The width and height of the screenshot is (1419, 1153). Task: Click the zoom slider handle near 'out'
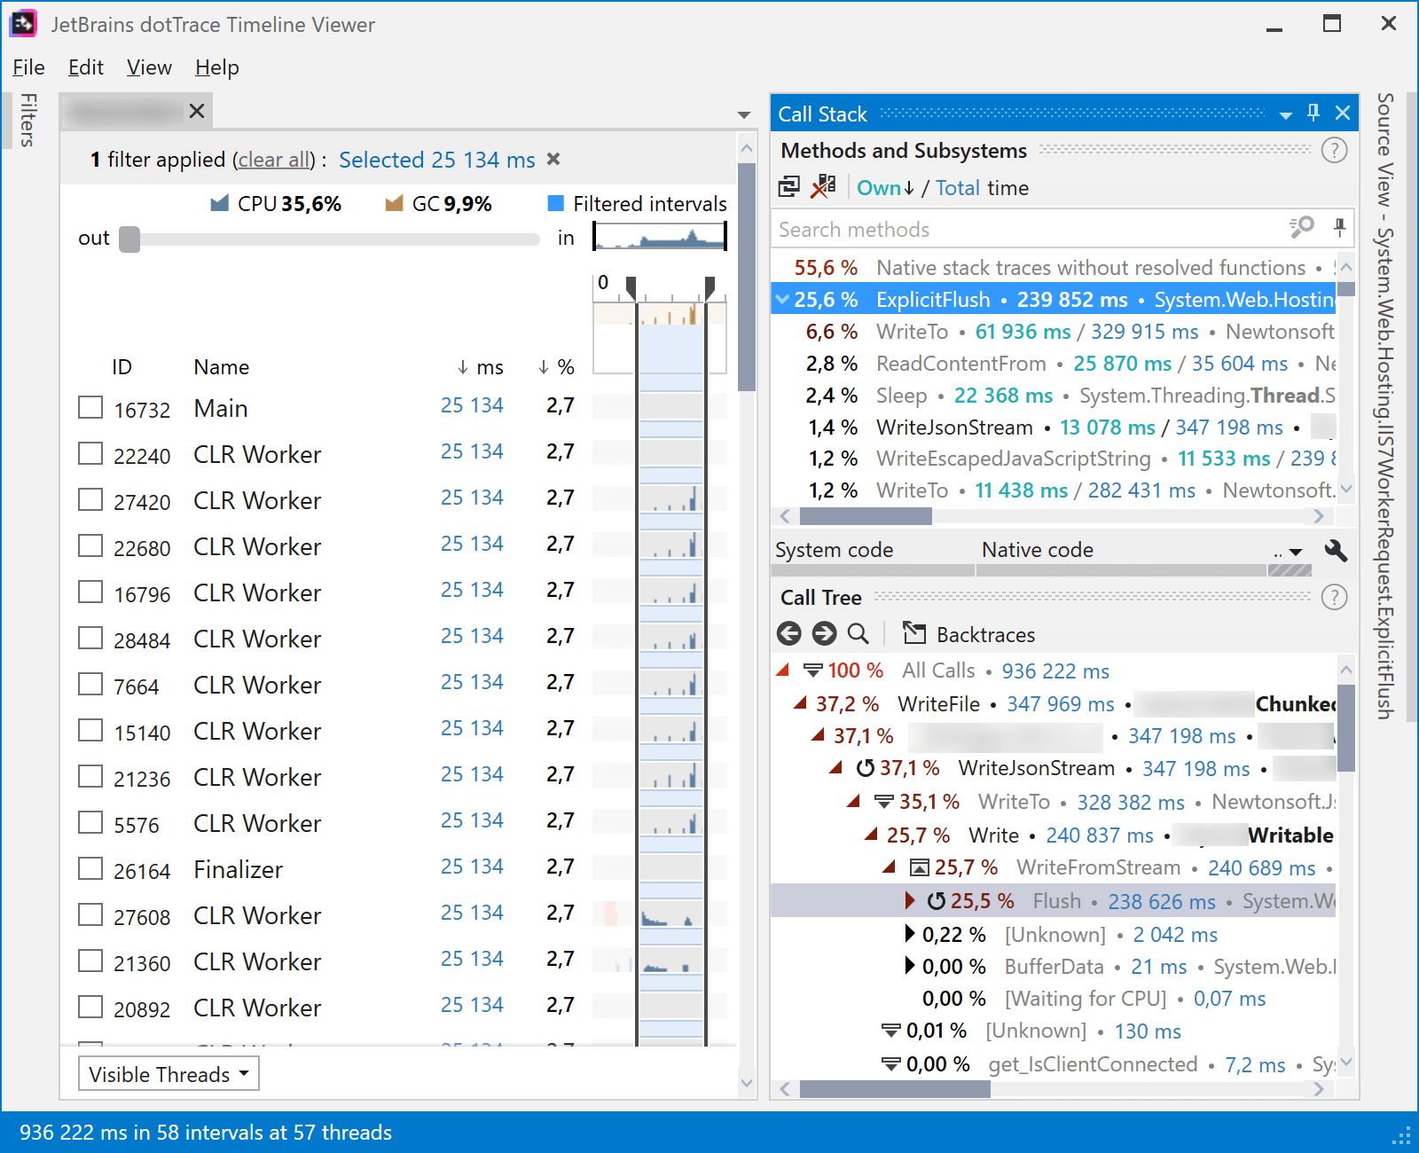pyautogui.click(x=129, y=239)
